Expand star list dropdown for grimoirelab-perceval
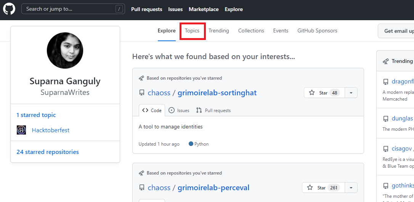 click(x=351, y=188)
